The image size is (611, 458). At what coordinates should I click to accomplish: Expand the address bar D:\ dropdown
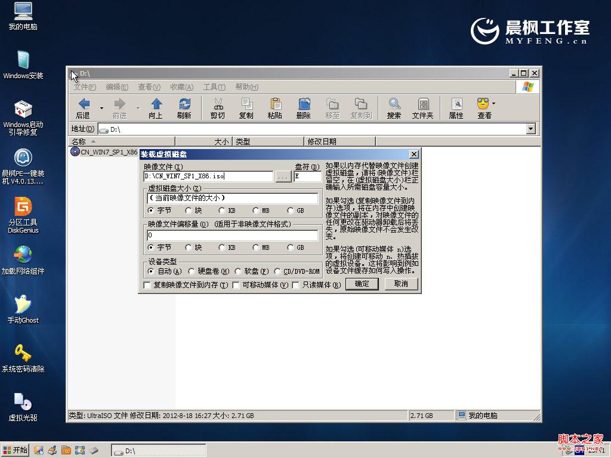coord(530,128)
